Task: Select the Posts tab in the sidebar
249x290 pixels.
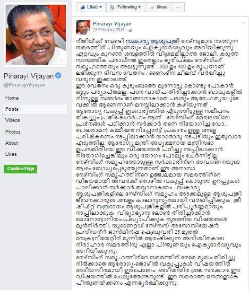Action: [35, 109]
